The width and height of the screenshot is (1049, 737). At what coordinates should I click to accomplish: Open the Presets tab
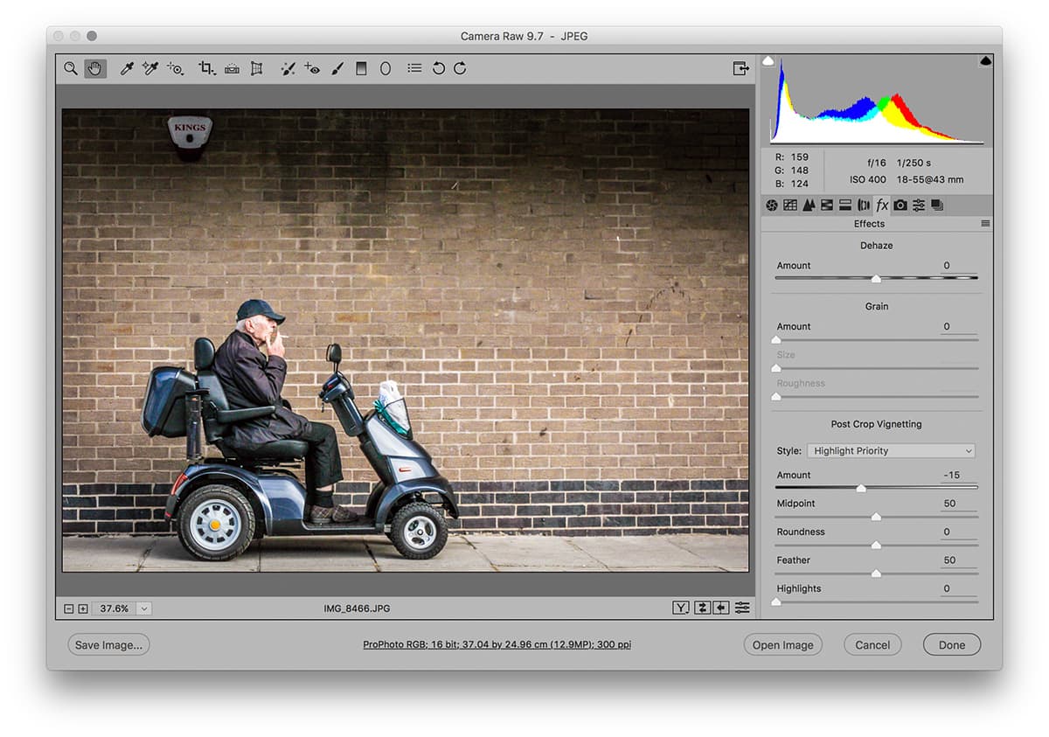pos(919,205)
